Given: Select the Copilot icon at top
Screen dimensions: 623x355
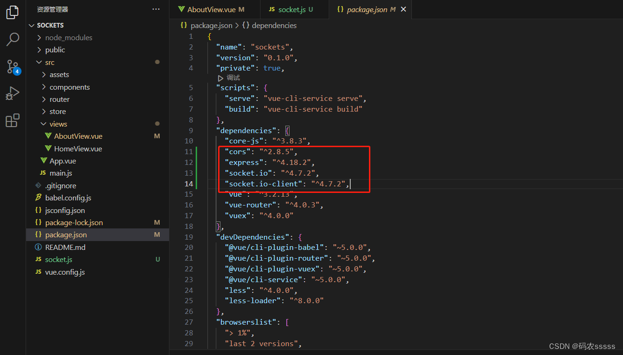Looking at the screenshot, I should coord(12,12).
